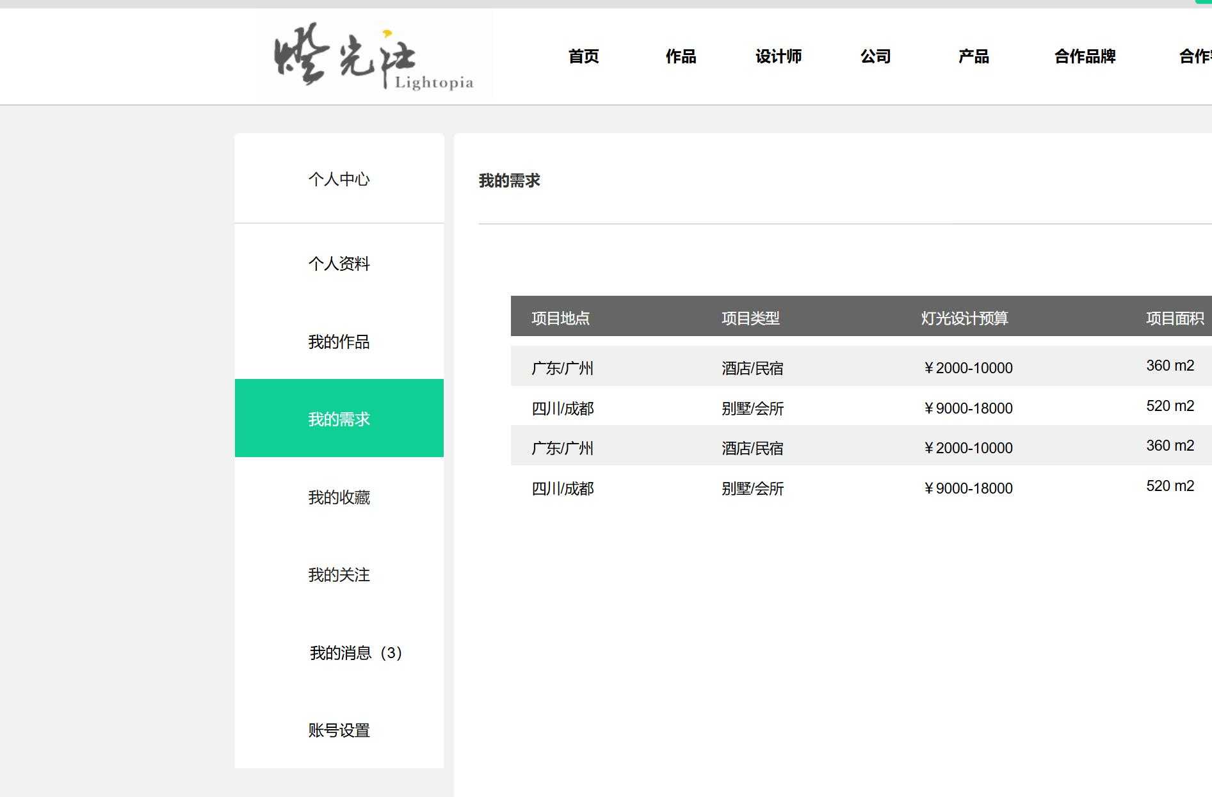Select 我的作品 in the sidebar
This screenshot has width=1212, height=797.
[339, 342]
